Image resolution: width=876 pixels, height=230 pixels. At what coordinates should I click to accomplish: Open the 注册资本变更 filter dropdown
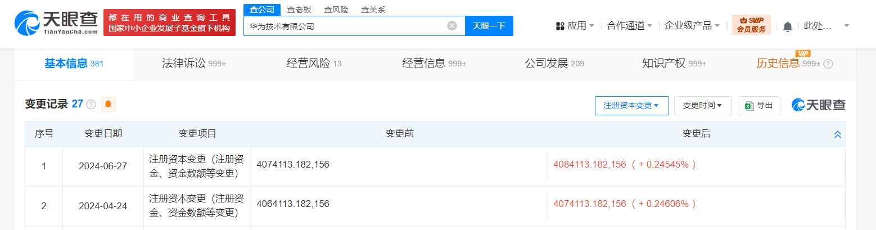[x=631, y=105]
